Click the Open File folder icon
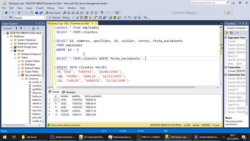This screenshot has width=250, height=141. (32, 13)
